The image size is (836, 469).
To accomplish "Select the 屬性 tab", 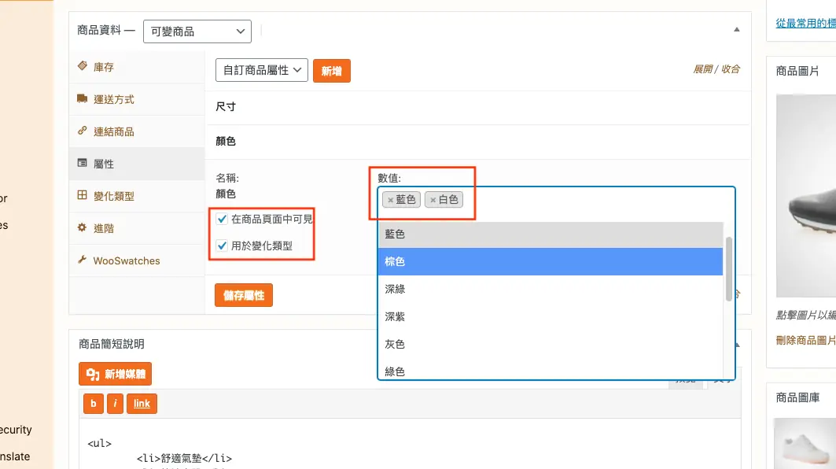I will [x=137, y=164].
